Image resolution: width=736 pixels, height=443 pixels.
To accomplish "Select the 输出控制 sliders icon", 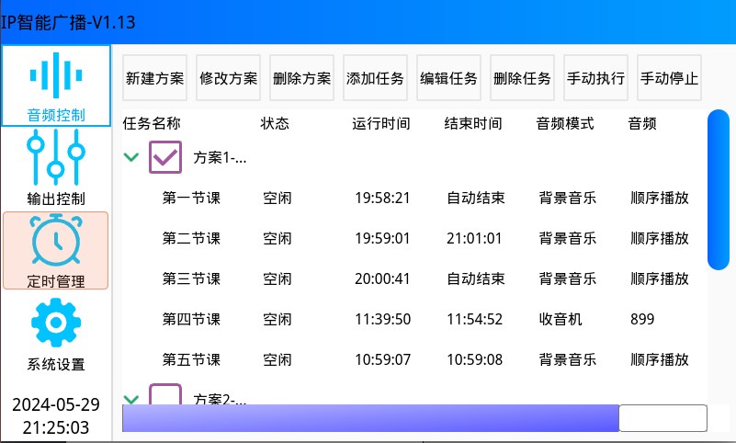I will coord(56,156).
